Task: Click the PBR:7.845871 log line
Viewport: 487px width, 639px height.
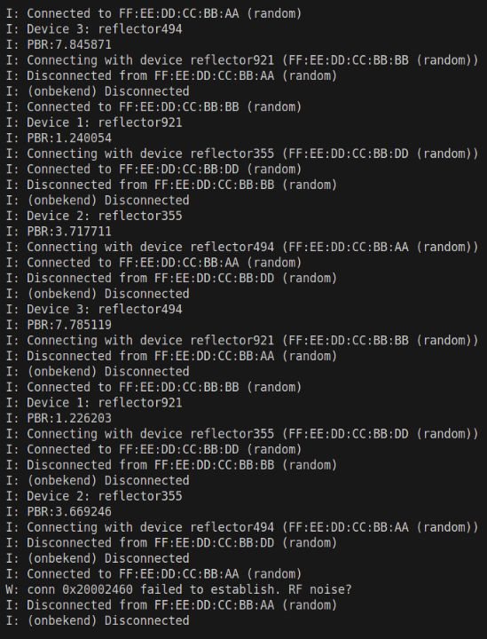Action: (59, 44)
